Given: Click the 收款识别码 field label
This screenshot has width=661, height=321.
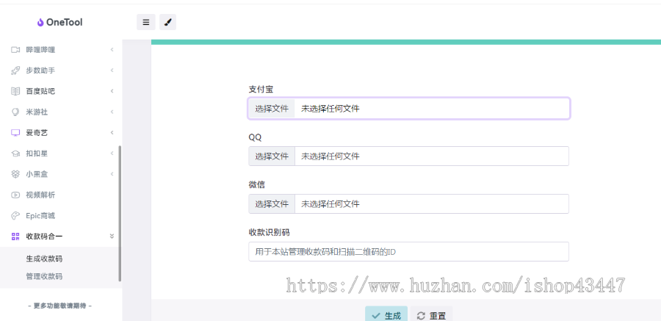Looking at the screenshot, I should (270, 232).
